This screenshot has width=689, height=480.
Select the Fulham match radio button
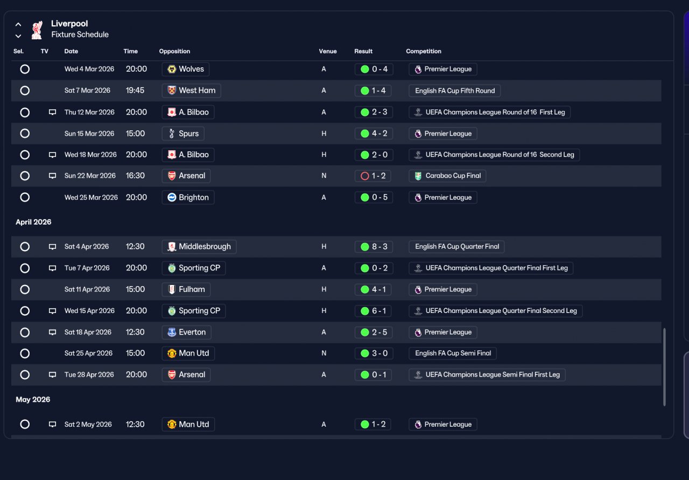point(25,289)
